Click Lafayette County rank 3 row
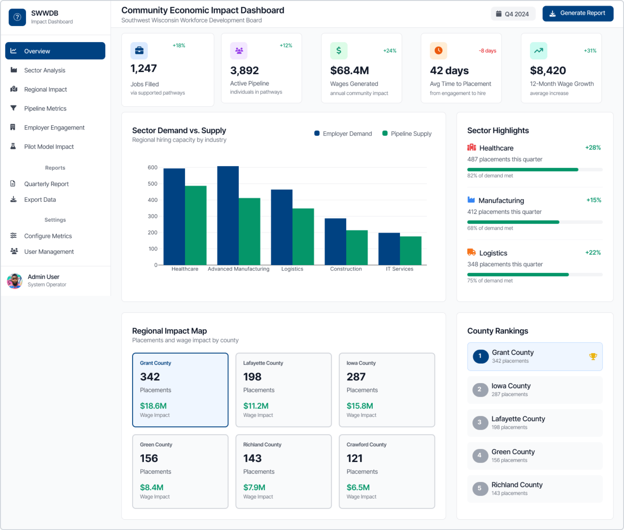The image size is (624, 530). tap(535, 423)
